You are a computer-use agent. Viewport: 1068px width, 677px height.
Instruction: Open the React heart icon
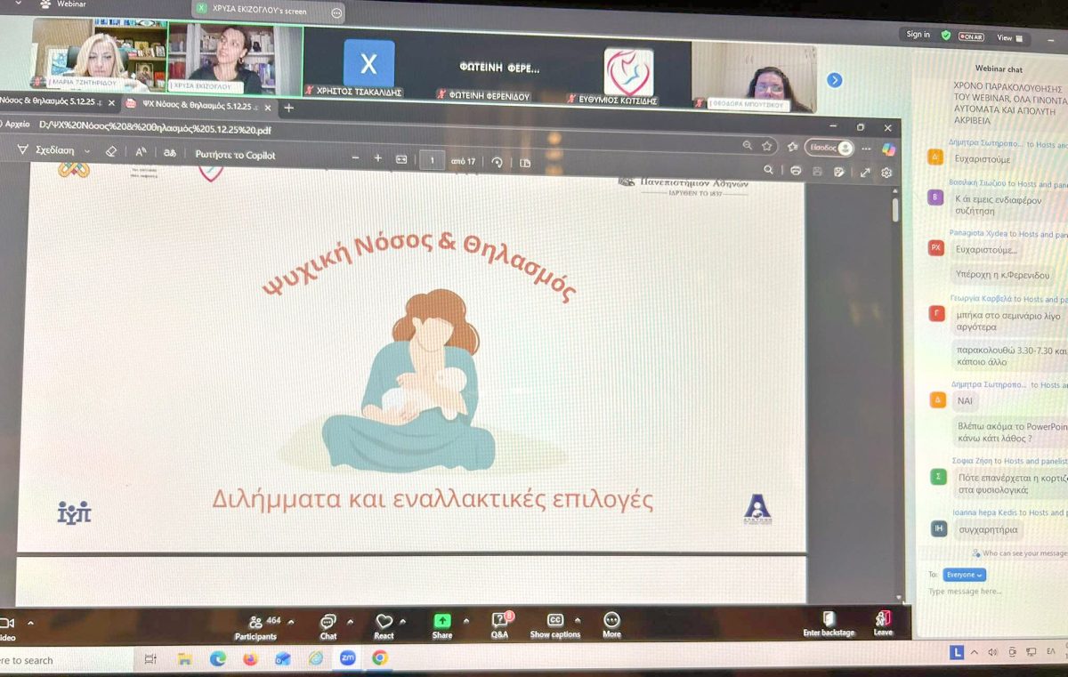(x=384, y=622)
